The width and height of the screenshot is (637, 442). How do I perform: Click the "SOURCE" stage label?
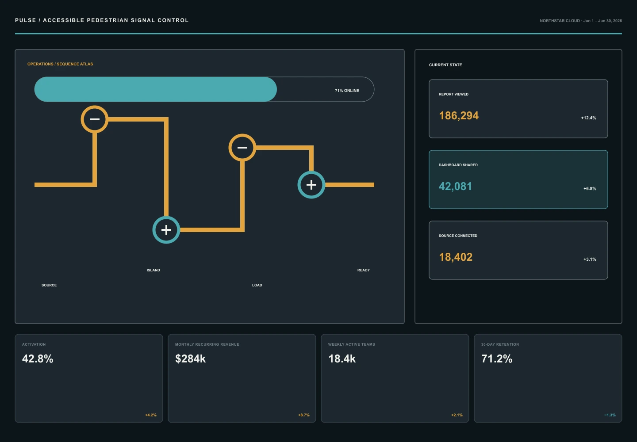(49, 285)
